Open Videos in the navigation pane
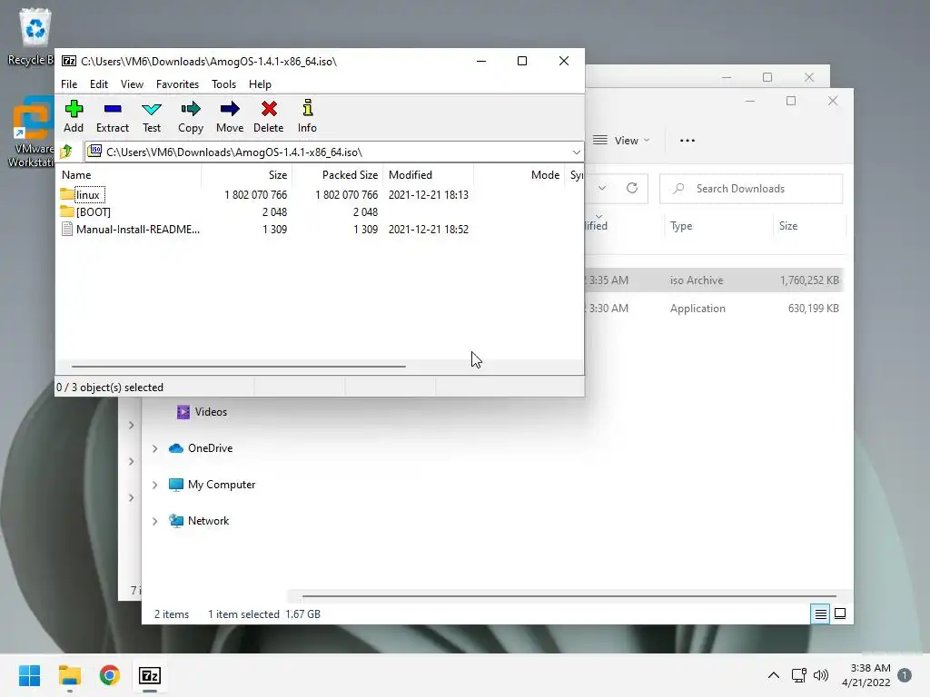 pos(202,412)
